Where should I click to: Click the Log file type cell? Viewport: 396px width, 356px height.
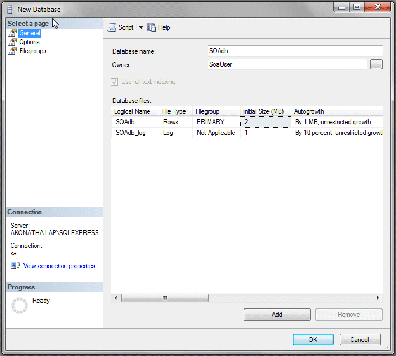(176, 133)
